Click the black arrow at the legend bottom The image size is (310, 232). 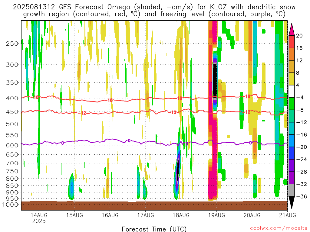(292, 203)
